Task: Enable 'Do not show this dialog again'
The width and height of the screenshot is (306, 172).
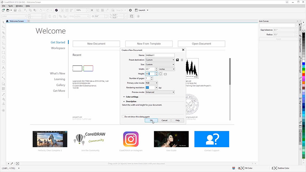Action: click(124, 116)
